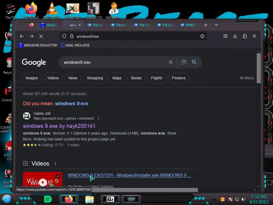Viewport: 273px width, 205px height.
Task: Open 7-Zip from the taskbar
Action: point(110,199)
